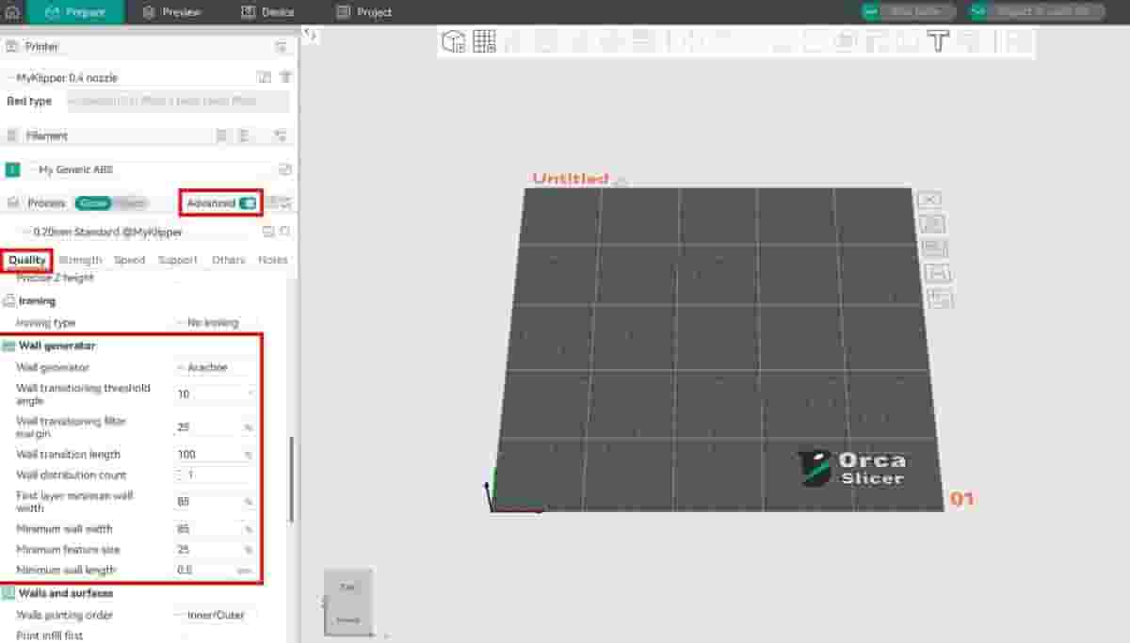Click the edit icon next to My Generic ABS
1130x643 pixels.
point(285,169)
